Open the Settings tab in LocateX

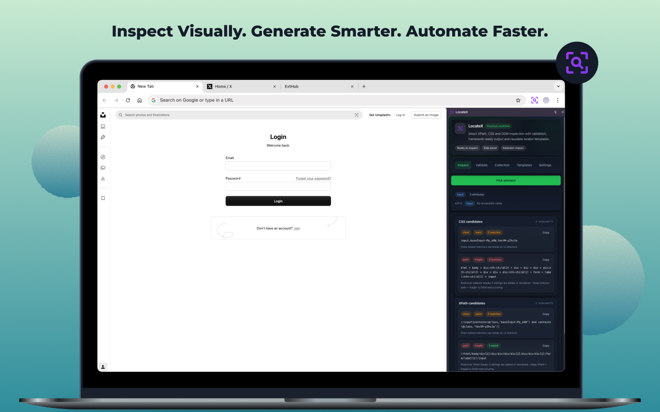(x=545, y=165)
